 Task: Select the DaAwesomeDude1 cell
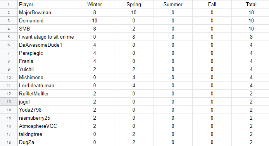[47, 45]
